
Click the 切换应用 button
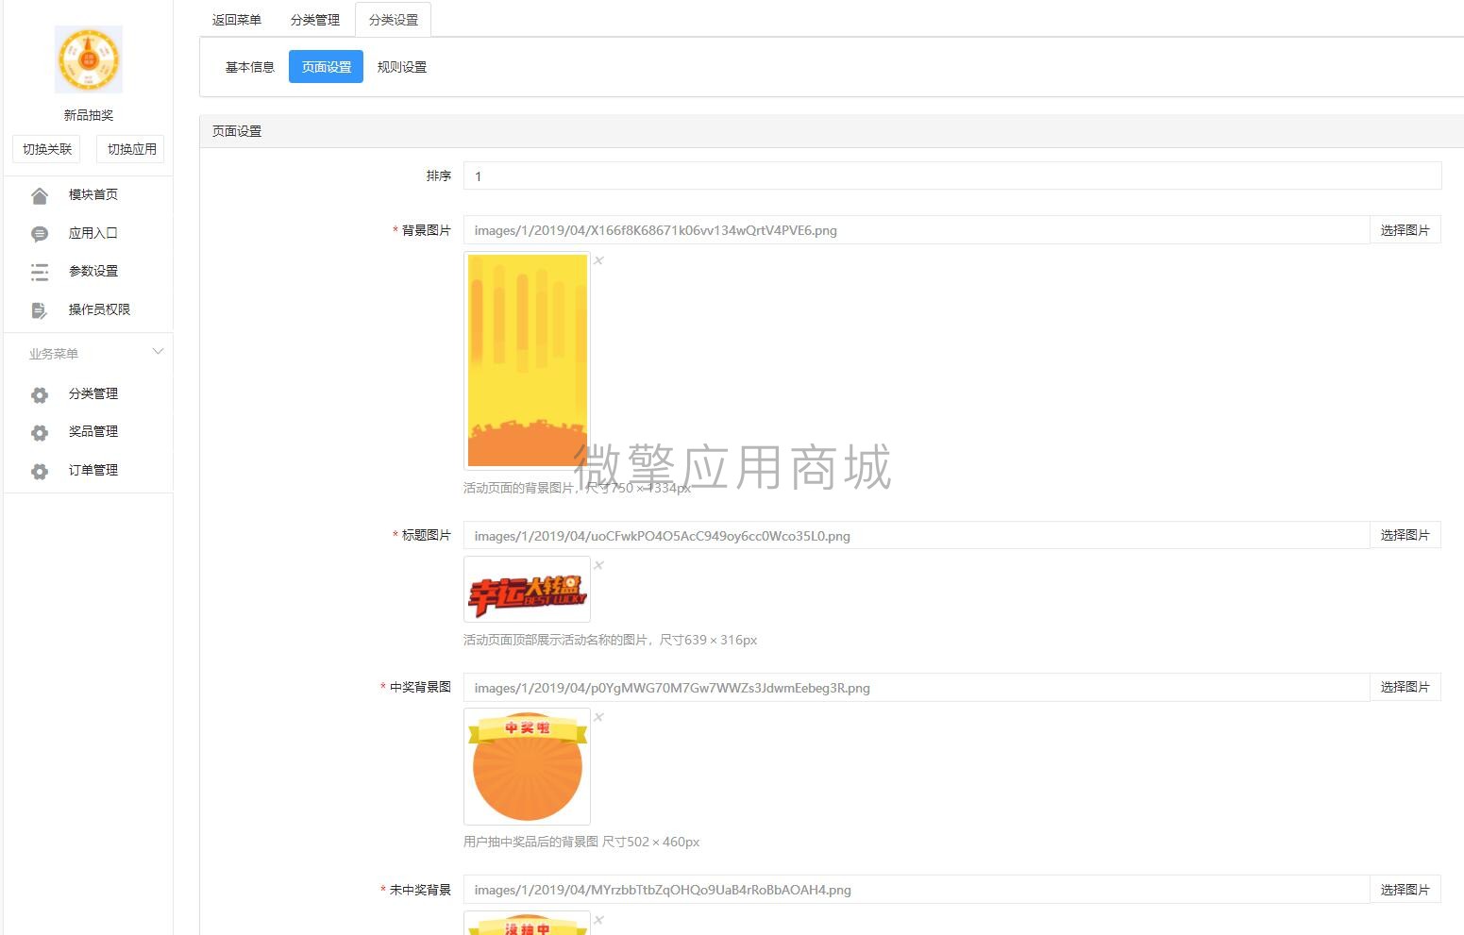[130, 149]
